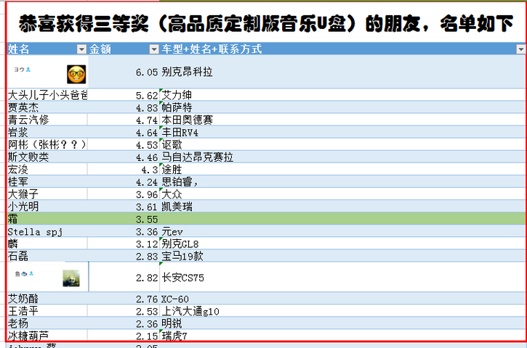Select the name cell 冰糖葫芦
This screenshot has height=348, width=527.
click(47, 336)
